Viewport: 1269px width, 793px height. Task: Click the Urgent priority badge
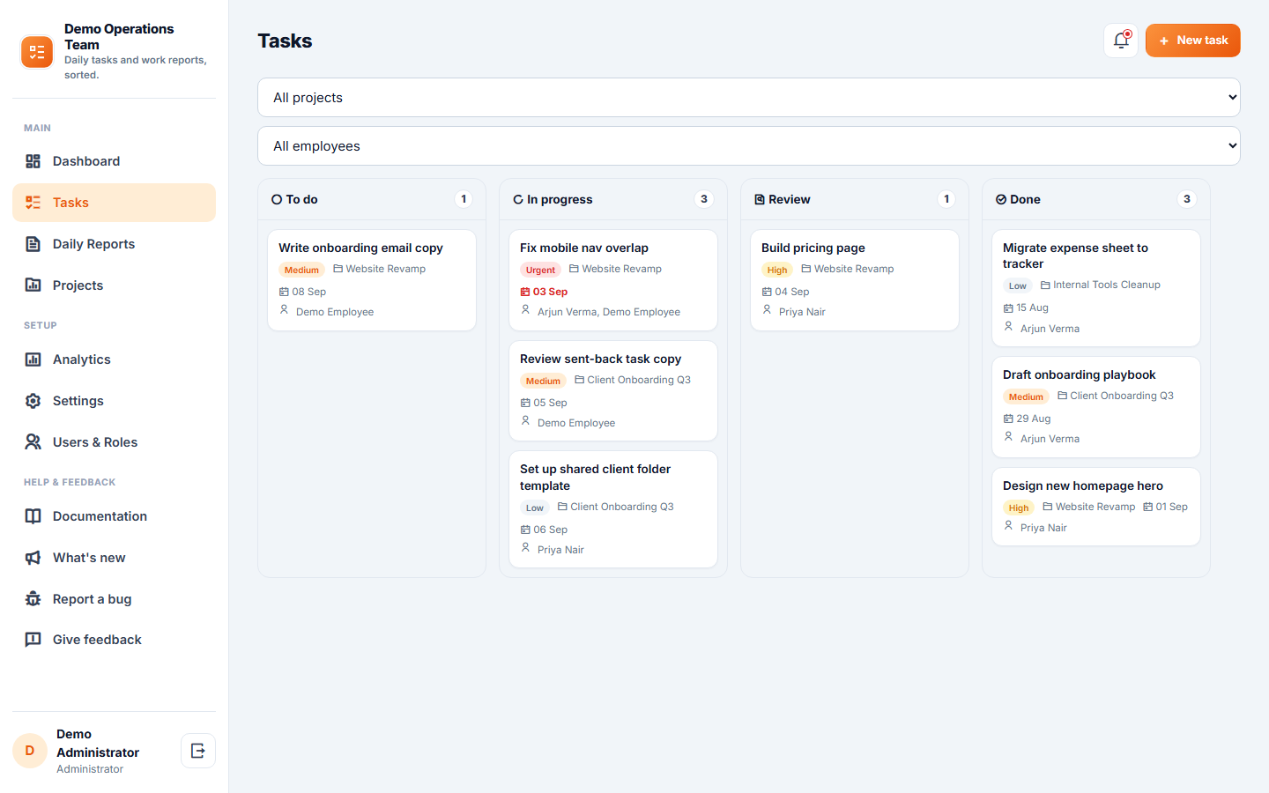coord(540,270)
